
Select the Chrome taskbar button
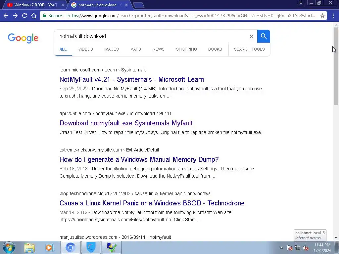[x=70, y=247]
